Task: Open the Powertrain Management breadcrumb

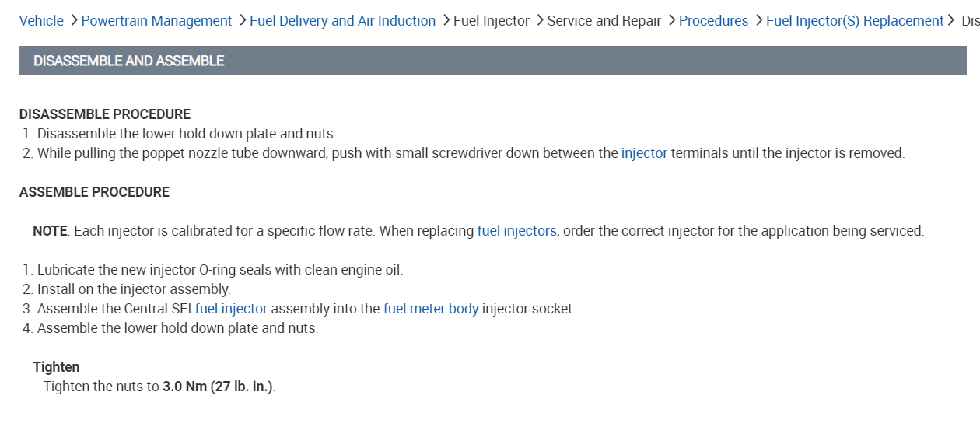Action: tap(156, 21)
